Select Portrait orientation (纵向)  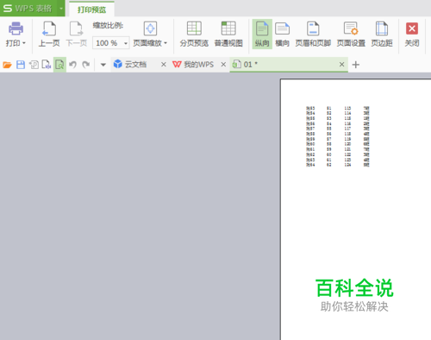tap(262, 34)
